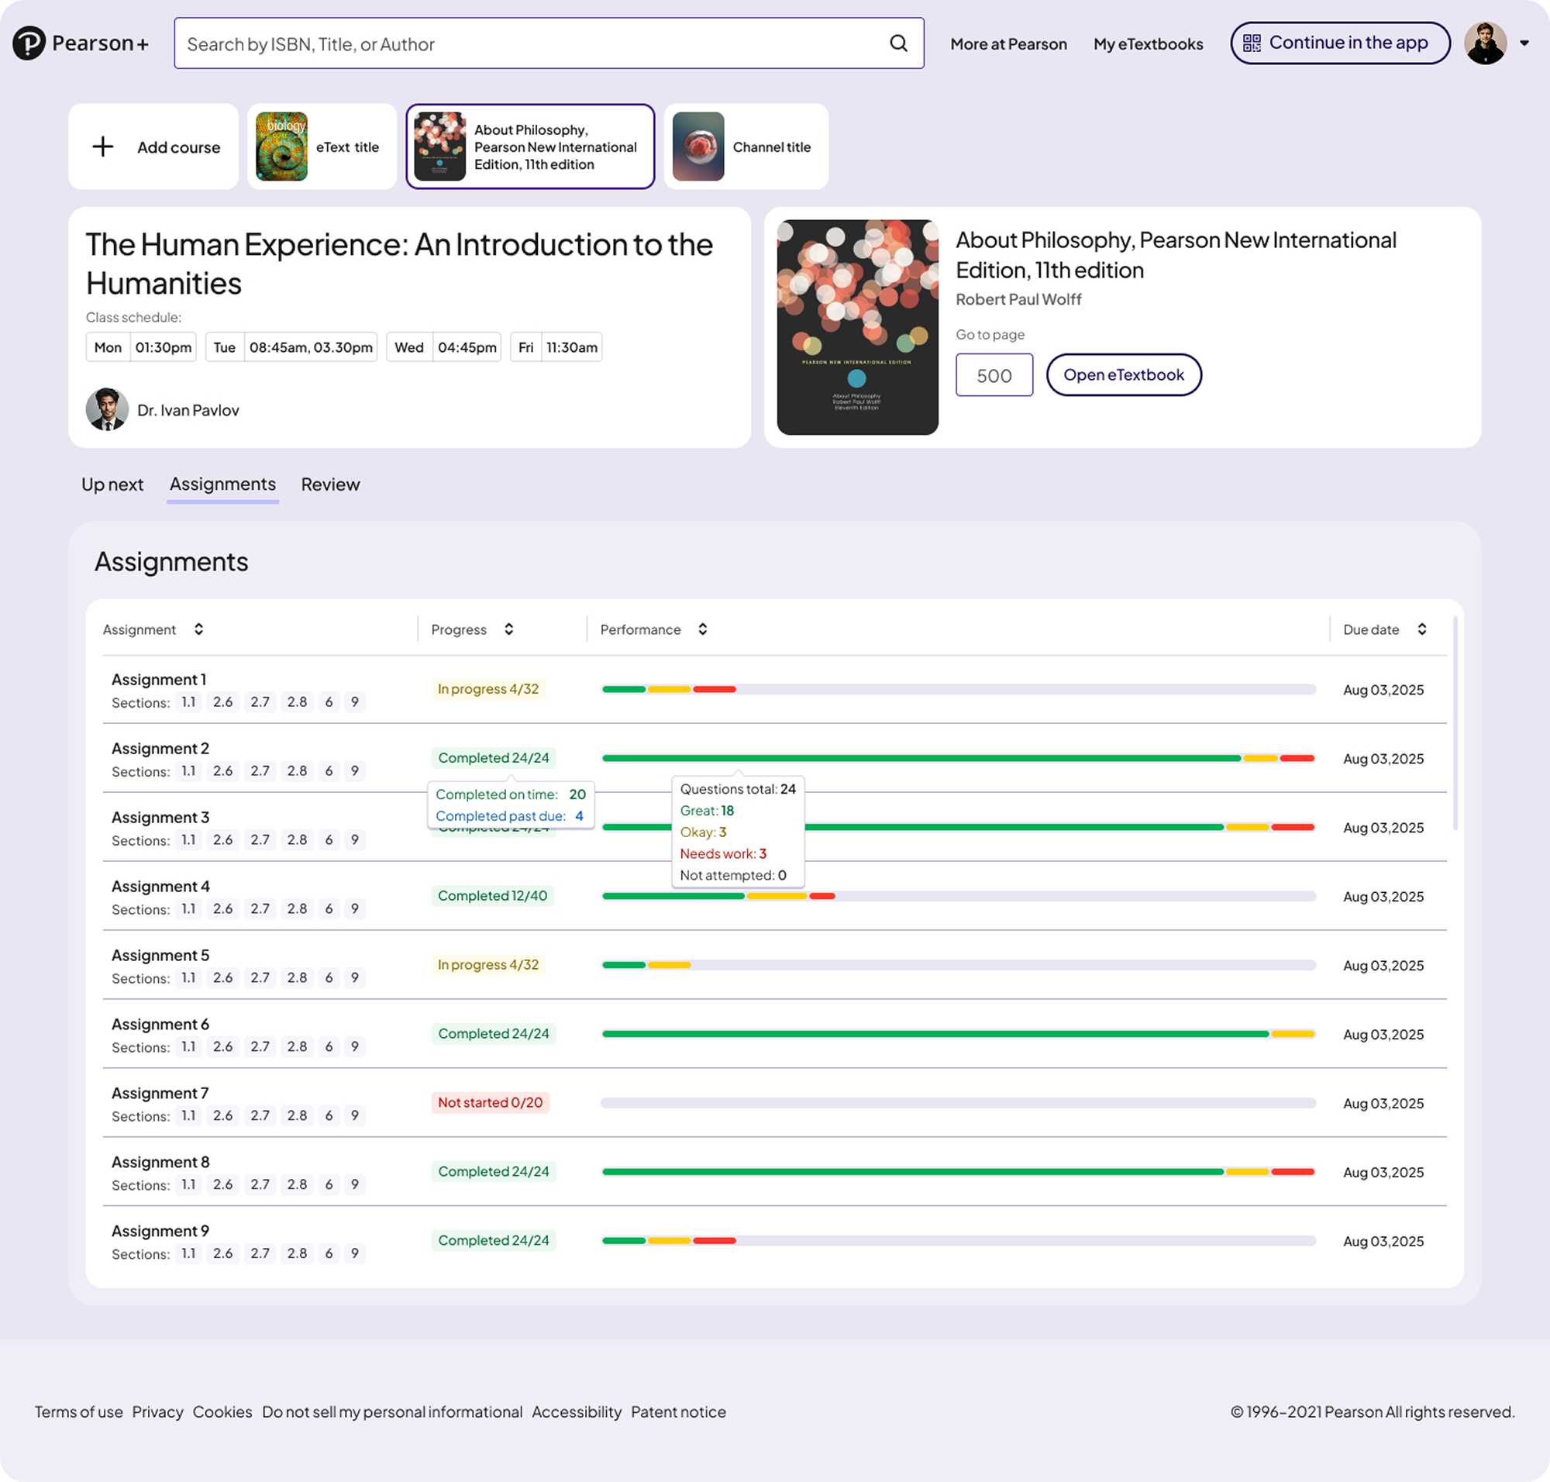Switch to the Up next tab
1550x1482 pixels.
tap(112, 484)
